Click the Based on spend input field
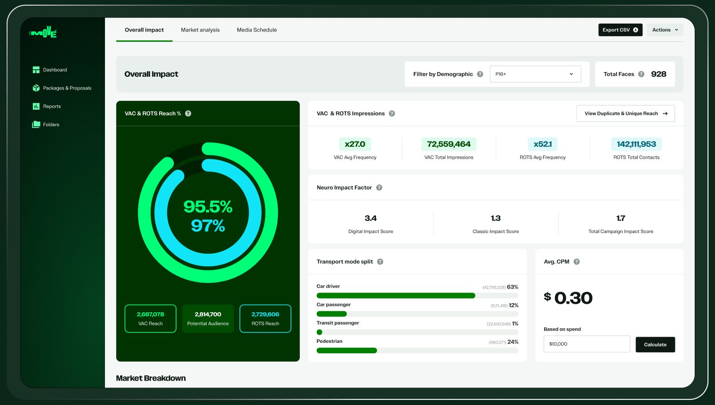This screenshot has height=405, width=715. tap(586, 344)
